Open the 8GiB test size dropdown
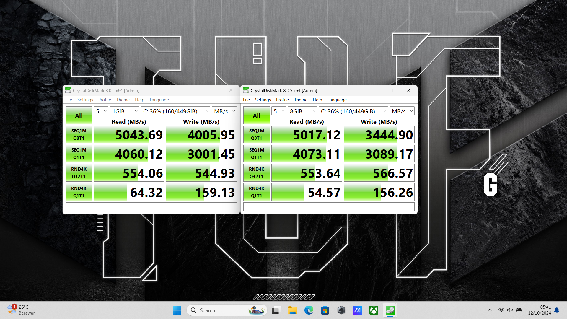The width and height of the screenshot is (567, 319). (x=302, y=111)
